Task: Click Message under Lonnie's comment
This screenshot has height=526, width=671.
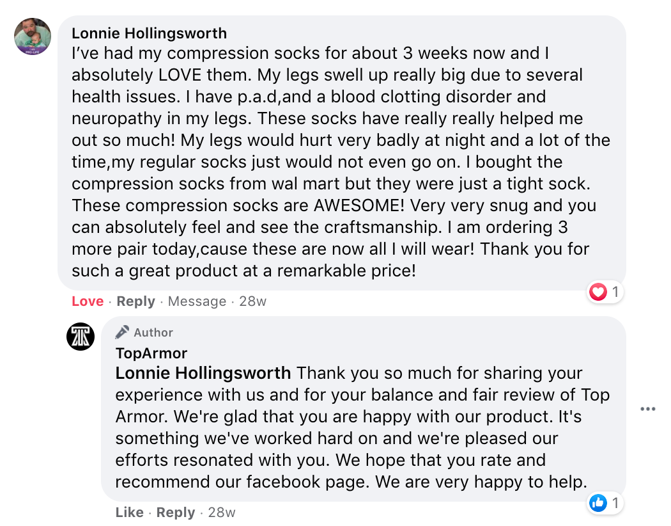Action: coord(197,301)
